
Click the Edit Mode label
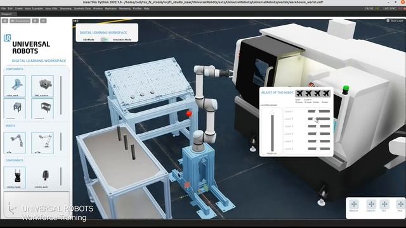(89, 39)
